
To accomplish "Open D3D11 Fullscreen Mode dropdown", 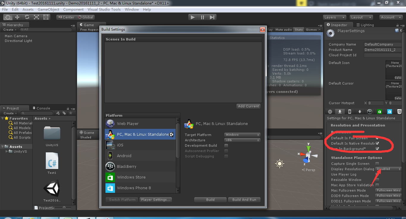I will pos(388,201).
